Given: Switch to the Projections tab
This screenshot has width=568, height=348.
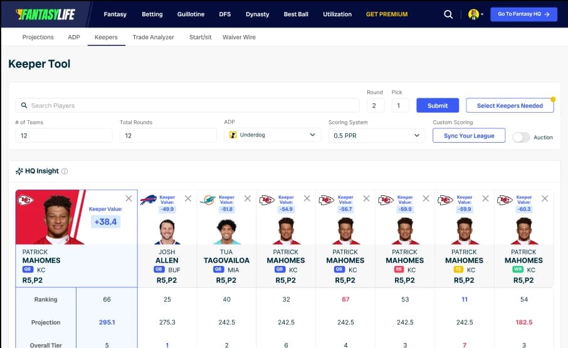Looking at the screenshot, I should pyautogui.click(x=38, y=37).
